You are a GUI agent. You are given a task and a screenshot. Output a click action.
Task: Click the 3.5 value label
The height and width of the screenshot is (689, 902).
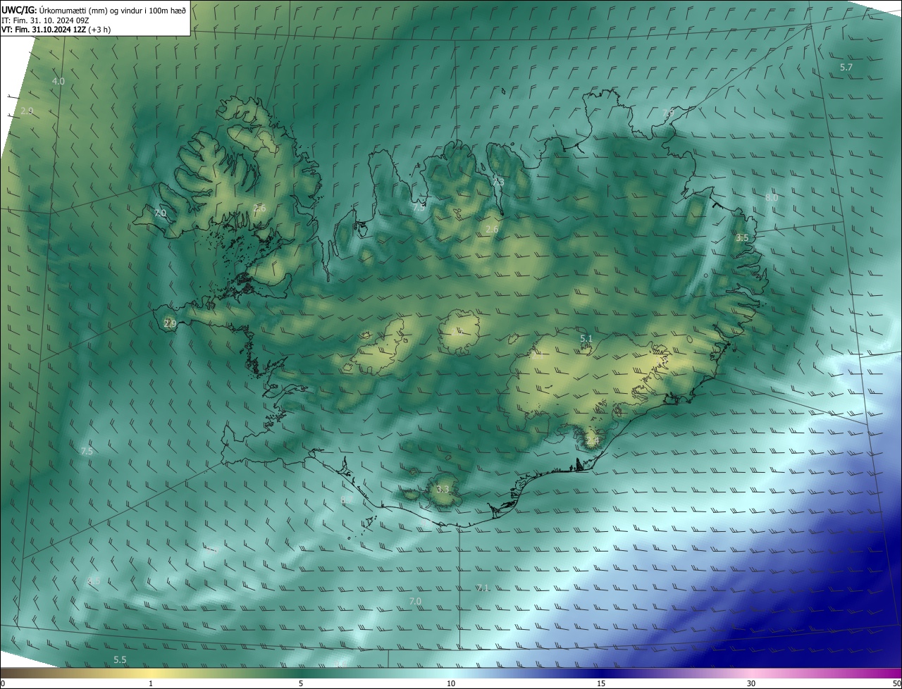[x=742, y=238]
